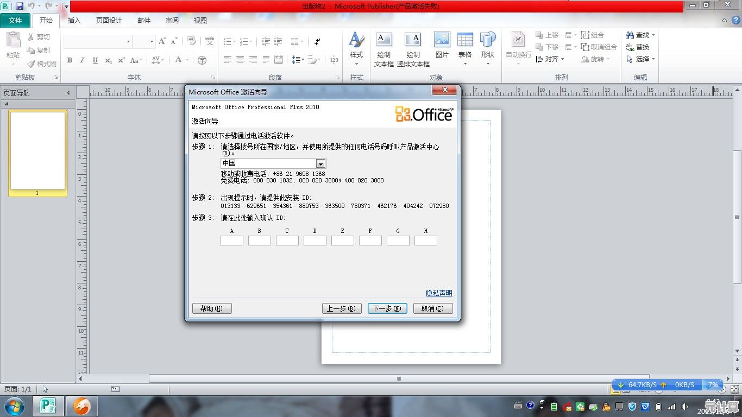Click the QQ penguin icon in system tray
Image resolution: width=742 pixels, height=417 pixels.
606,407
